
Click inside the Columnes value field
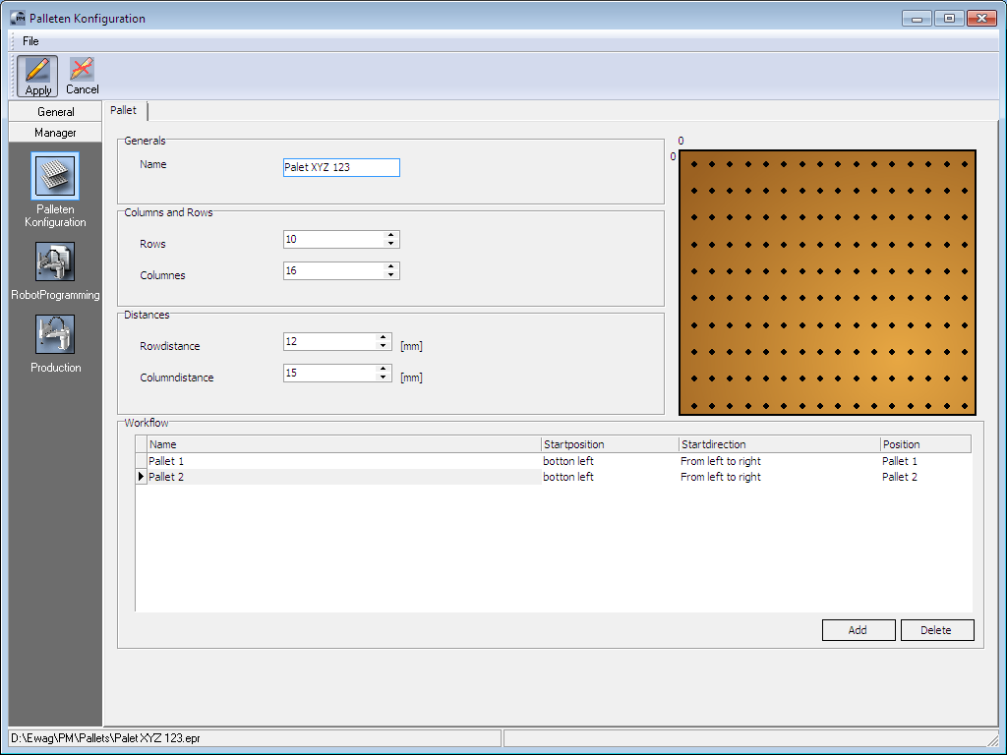coord(333,271)
